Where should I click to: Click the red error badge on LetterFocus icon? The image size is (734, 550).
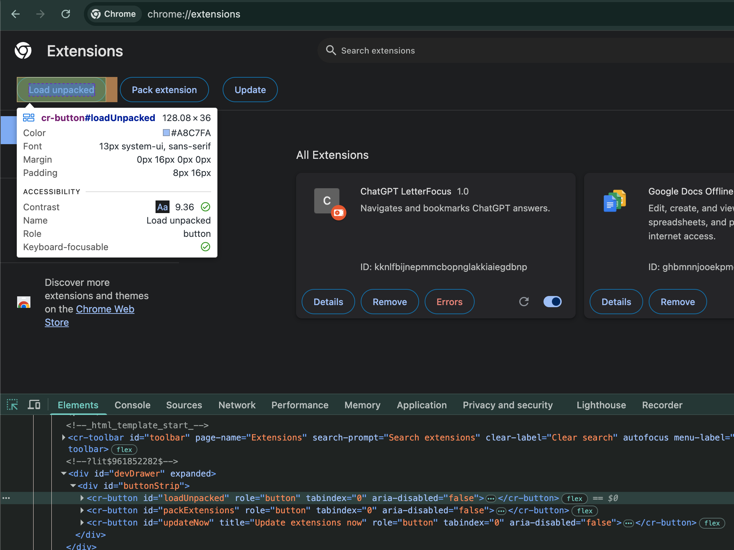339,212
